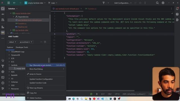This screenshot has height=101, width=180.
Task: Navigate back with the back arrow
Action: pyautogui.click(x=14, y=3)
